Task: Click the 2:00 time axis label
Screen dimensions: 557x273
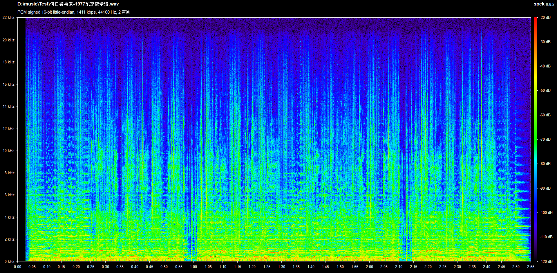Action: coord(369,267)
